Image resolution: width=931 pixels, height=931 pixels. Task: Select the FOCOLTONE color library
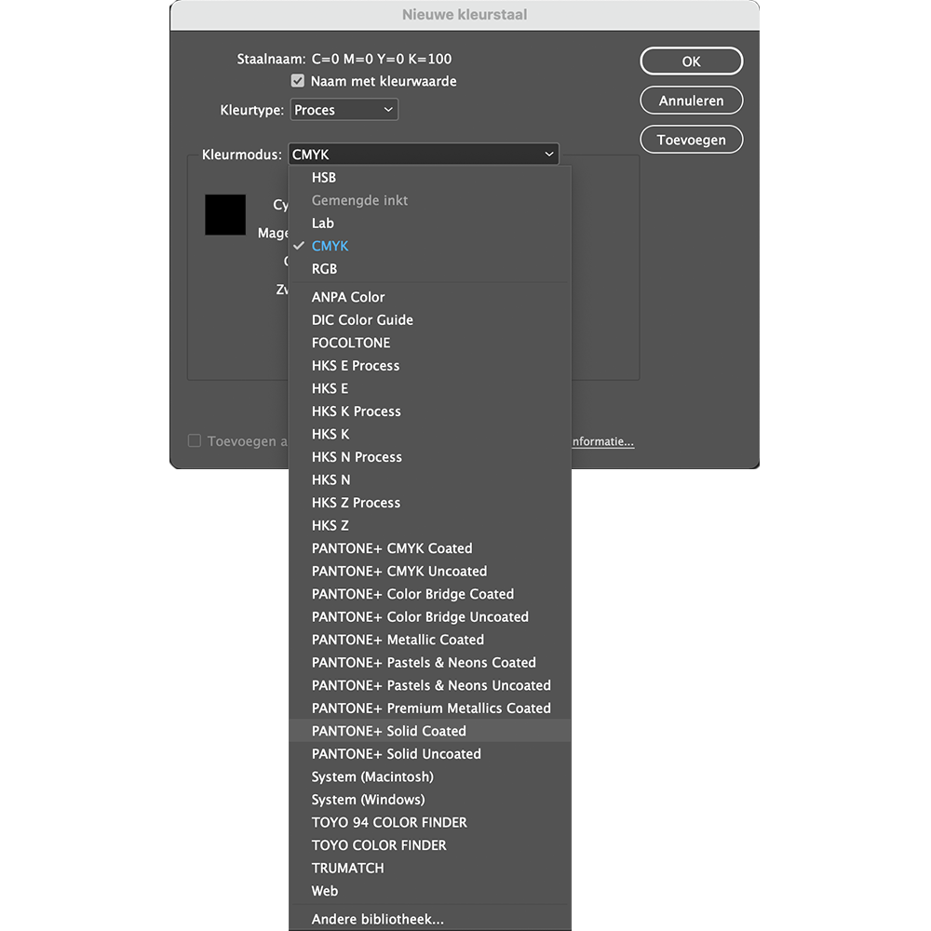[351, 342]
